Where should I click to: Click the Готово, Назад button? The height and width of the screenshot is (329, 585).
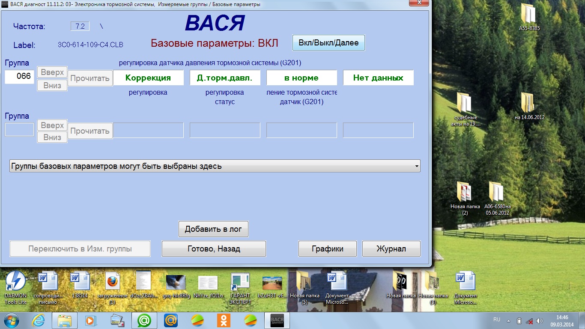coord(214,249)
